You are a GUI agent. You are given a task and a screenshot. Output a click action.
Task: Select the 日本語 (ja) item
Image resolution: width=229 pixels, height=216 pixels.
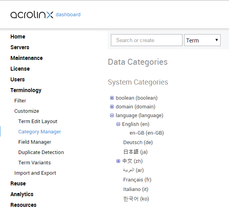(136, 152)
